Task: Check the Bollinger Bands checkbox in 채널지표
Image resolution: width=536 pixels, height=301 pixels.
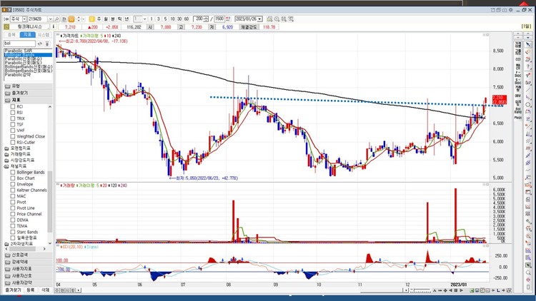Action: tap(13, 173)
